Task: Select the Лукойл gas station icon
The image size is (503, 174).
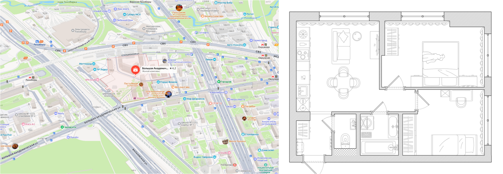Action: pyautogui.click(x=68, y=137)
